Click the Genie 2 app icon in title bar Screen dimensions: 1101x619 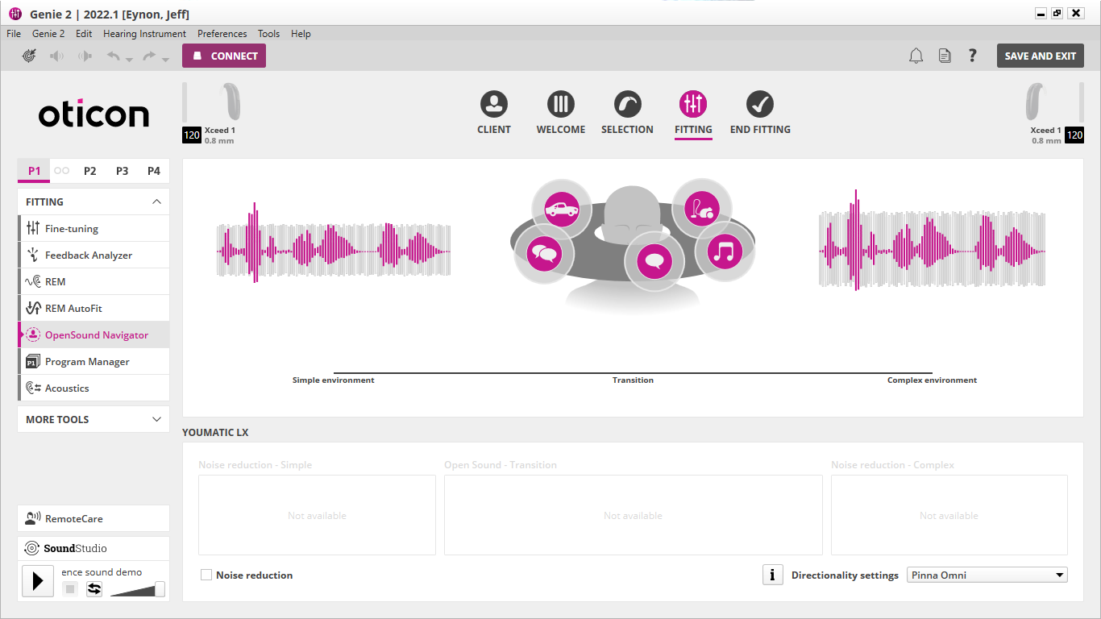pyautogui.click(x=15, y=14)
